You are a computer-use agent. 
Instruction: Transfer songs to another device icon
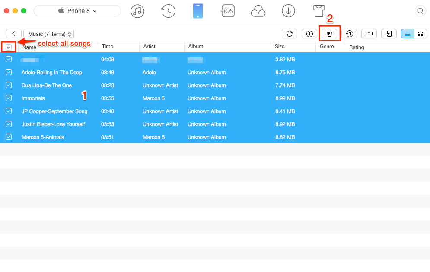point(389,34)
